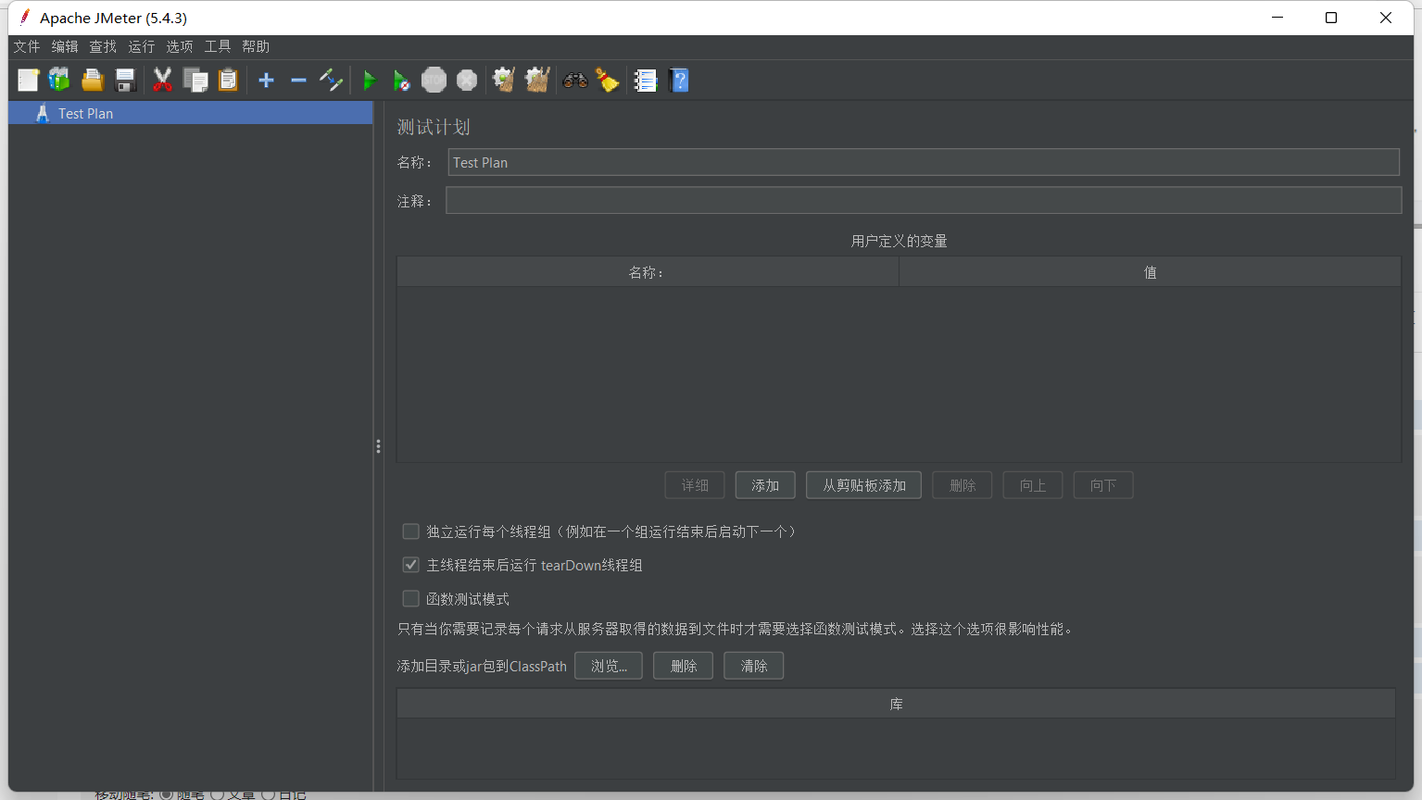Click the 注释 comment field
The width and height of the screenshot is (1422, 800).
tap(924, 200)
